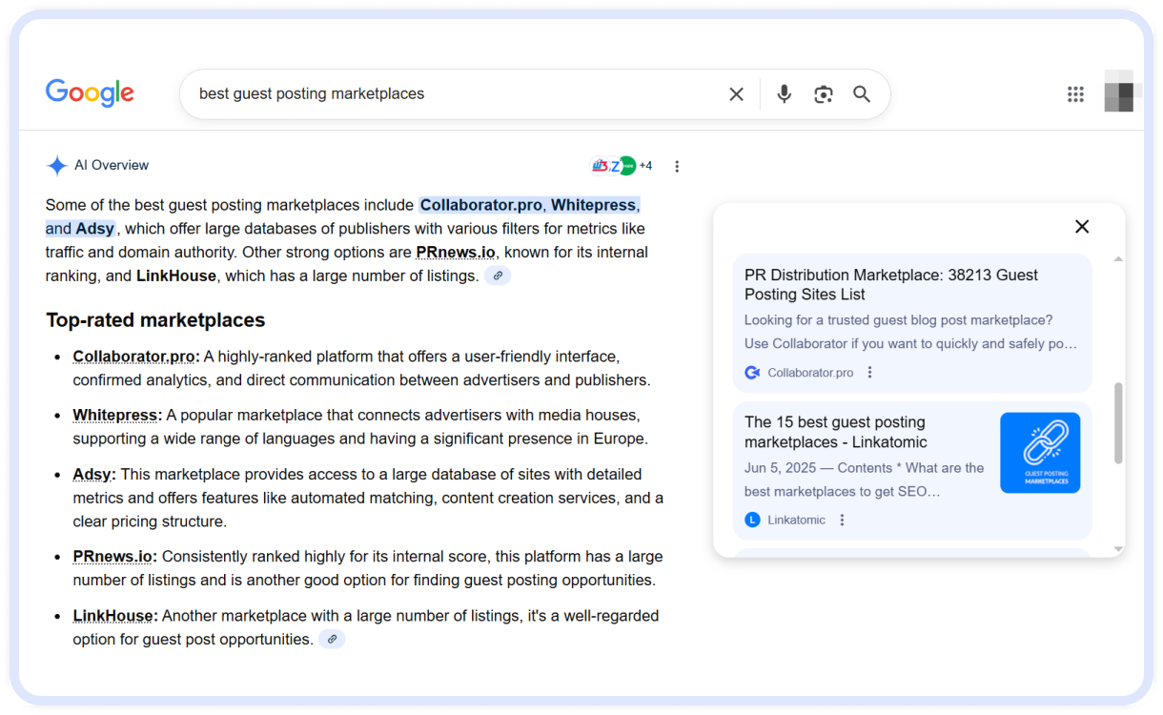Clear the search box text
This screenshot has height=715, width=1163.
click(736, 94)
